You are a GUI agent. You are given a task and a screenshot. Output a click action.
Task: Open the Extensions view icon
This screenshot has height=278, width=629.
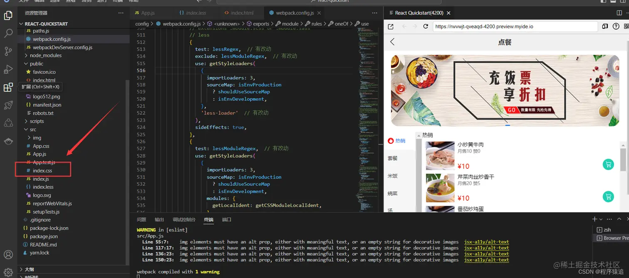(x=8, y=87)
